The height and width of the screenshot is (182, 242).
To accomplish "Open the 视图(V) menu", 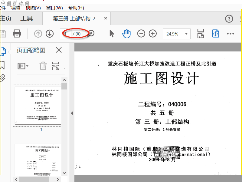I will 33,8.
